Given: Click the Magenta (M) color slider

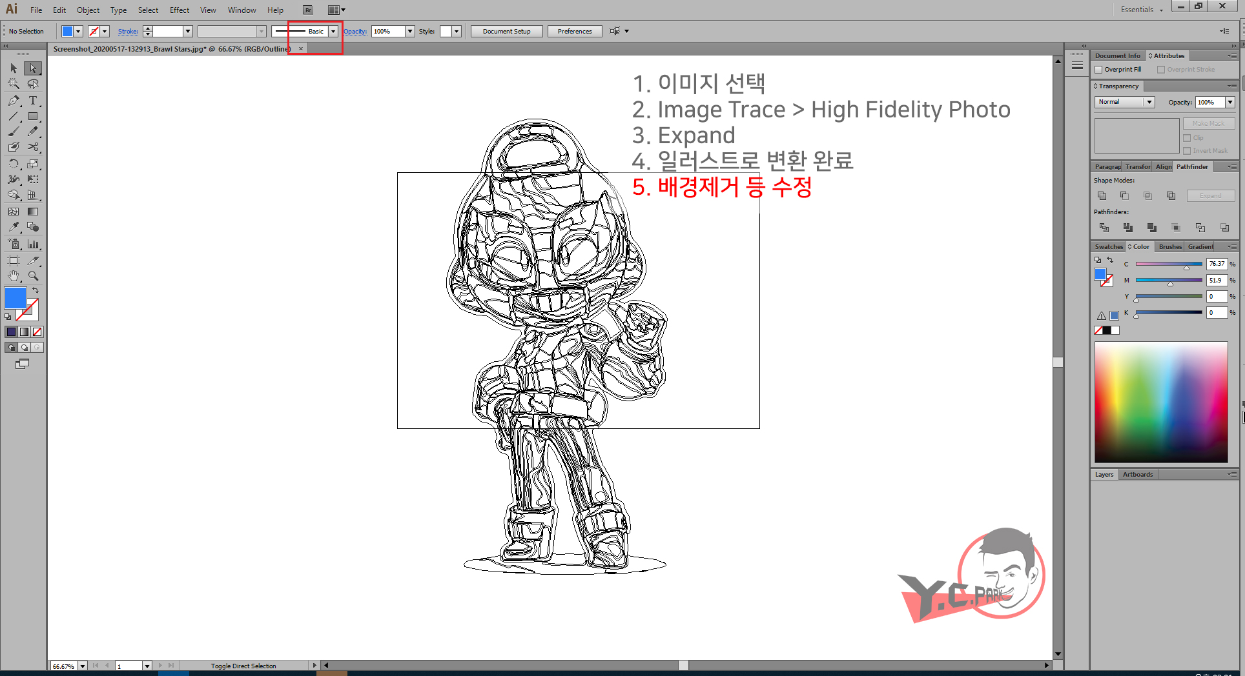Looking at the screenshot, I should pos(1169,280).
